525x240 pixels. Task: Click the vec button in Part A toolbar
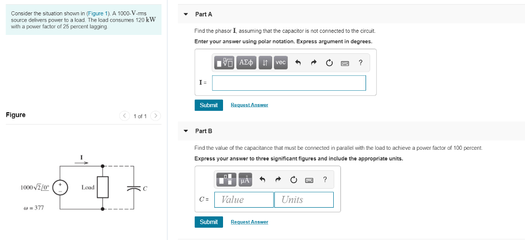click(280, 63)
